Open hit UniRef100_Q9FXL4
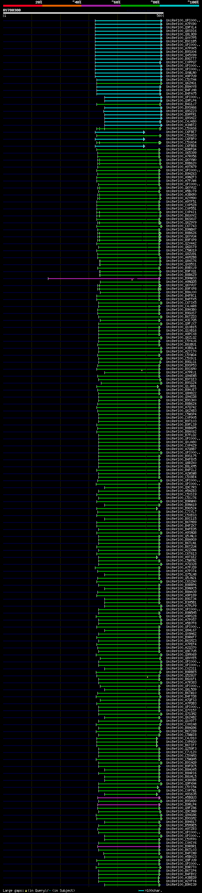Viewport: 202px width, 893px height. (x=181, y=27)
